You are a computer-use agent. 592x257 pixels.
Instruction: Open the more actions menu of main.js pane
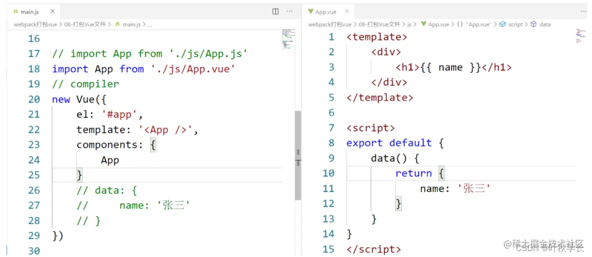tap(290, 11)
